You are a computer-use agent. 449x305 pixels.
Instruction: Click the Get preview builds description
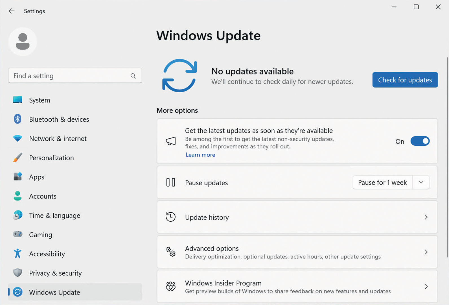tap(288, 291)
